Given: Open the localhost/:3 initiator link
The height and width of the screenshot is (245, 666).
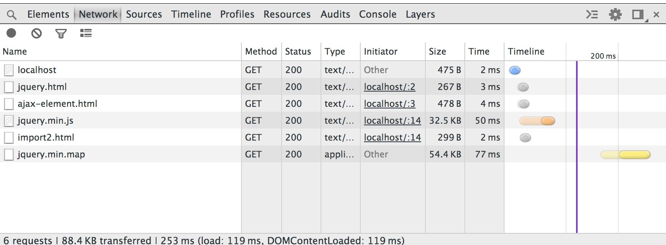Looking at the screenshot, I should [390, 104].
